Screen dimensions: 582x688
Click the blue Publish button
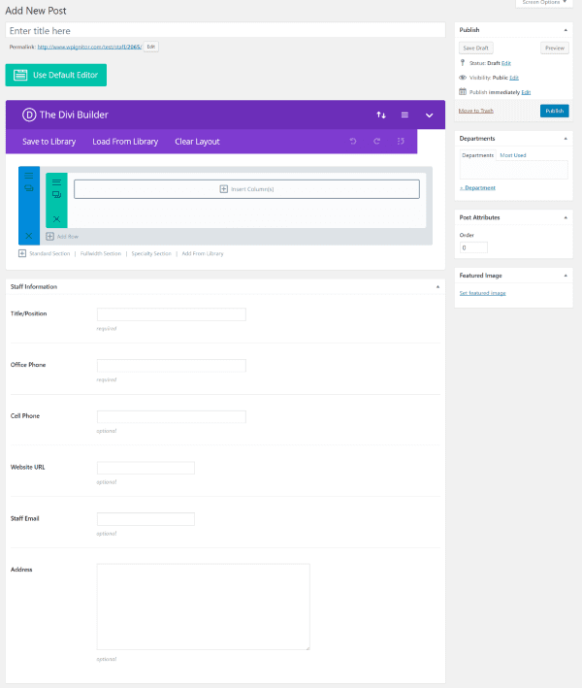555,111
